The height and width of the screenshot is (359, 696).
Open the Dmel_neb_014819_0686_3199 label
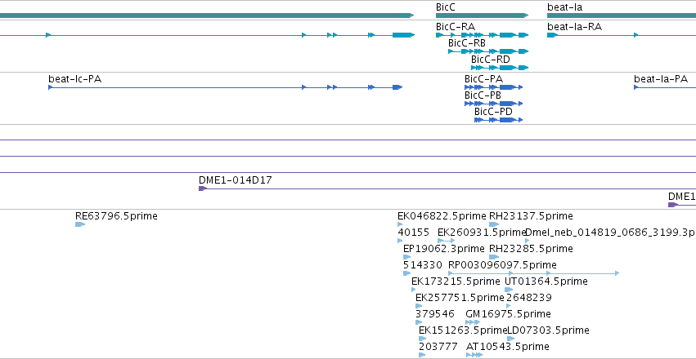pyautogui.click(x=610, y=233)
